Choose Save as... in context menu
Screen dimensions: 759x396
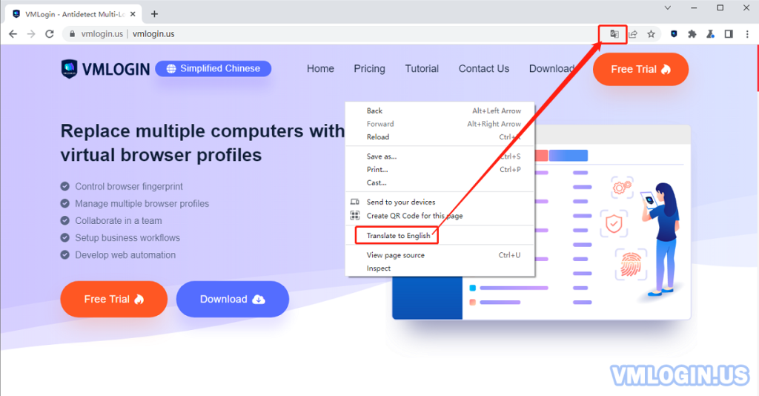click(440, 156)
